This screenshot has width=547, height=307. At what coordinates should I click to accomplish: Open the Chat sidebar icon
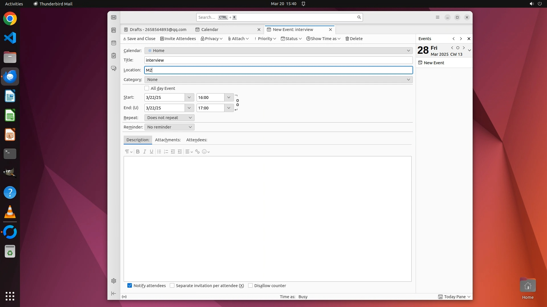[114, 69]
